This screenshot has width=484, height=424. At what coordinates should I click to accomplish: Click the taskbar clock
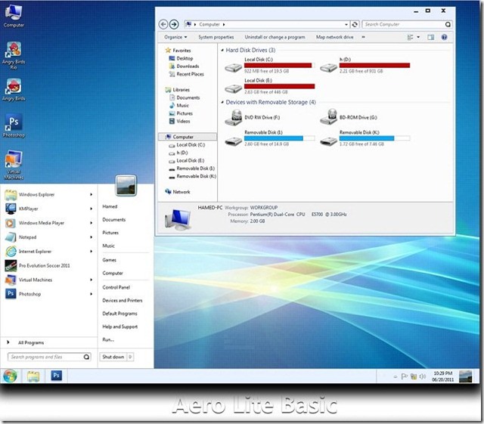pyautogui.click(x=443, y=376)
